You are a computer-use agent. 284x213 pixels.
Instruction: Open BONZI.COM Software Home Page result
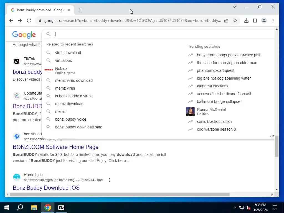click(55, 147)
